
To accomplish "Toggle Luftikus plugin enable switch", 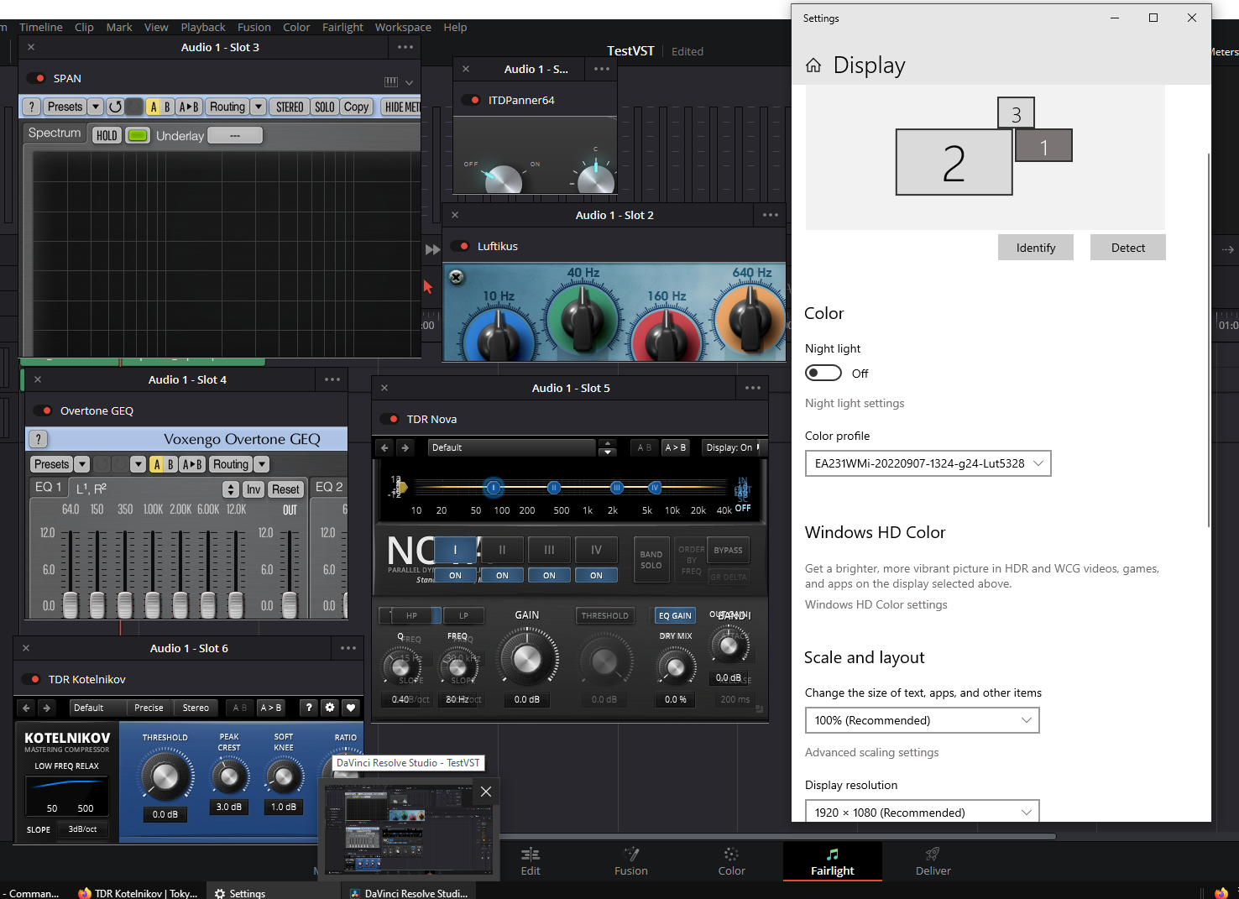I will pos(461,246).
